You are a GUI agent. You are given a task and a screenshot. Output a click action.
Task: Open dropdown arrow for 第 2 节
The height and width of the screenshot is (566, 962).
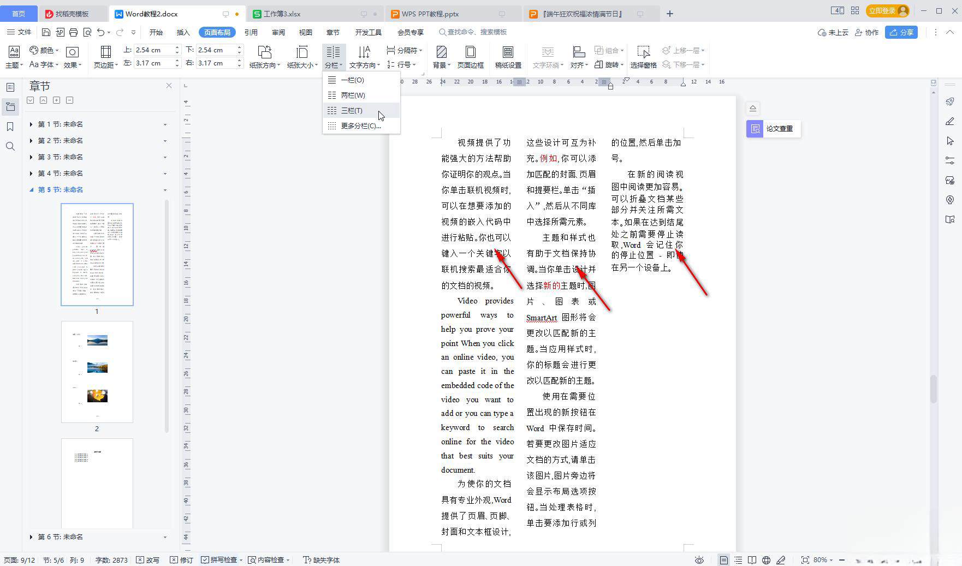tap(165, 141)
